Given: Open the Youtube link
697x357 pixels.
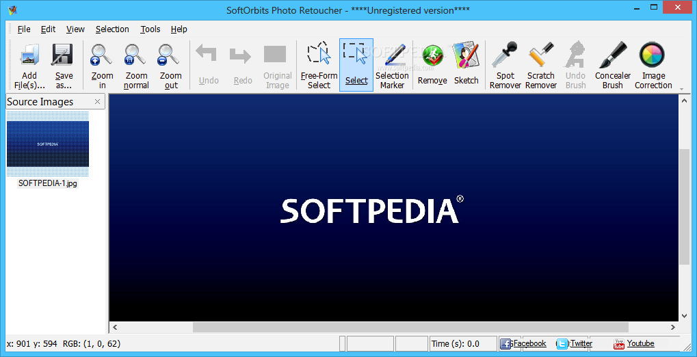Looking at the screenshot, I should (640, 343).
